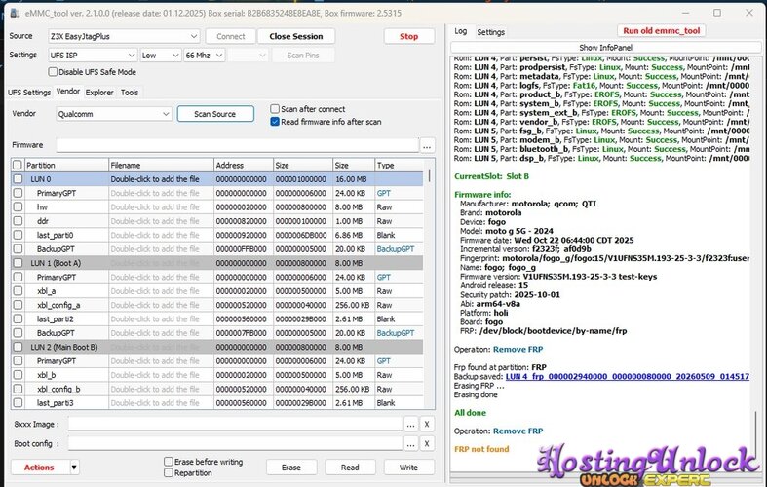This screenshot has width=767, height=487.
Task: Select the ddr partition row
Action: (x=217, y=221)
